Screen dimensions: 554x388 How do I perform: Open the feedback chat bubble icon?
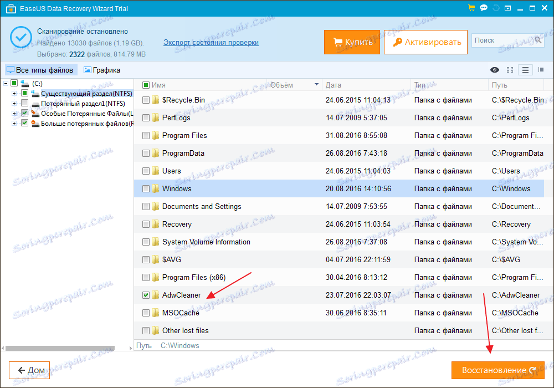coord(484,8)
